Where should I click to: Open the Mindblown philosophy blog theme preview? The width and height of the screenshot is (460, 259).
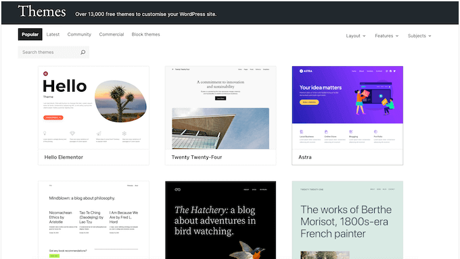pos(93,220)
